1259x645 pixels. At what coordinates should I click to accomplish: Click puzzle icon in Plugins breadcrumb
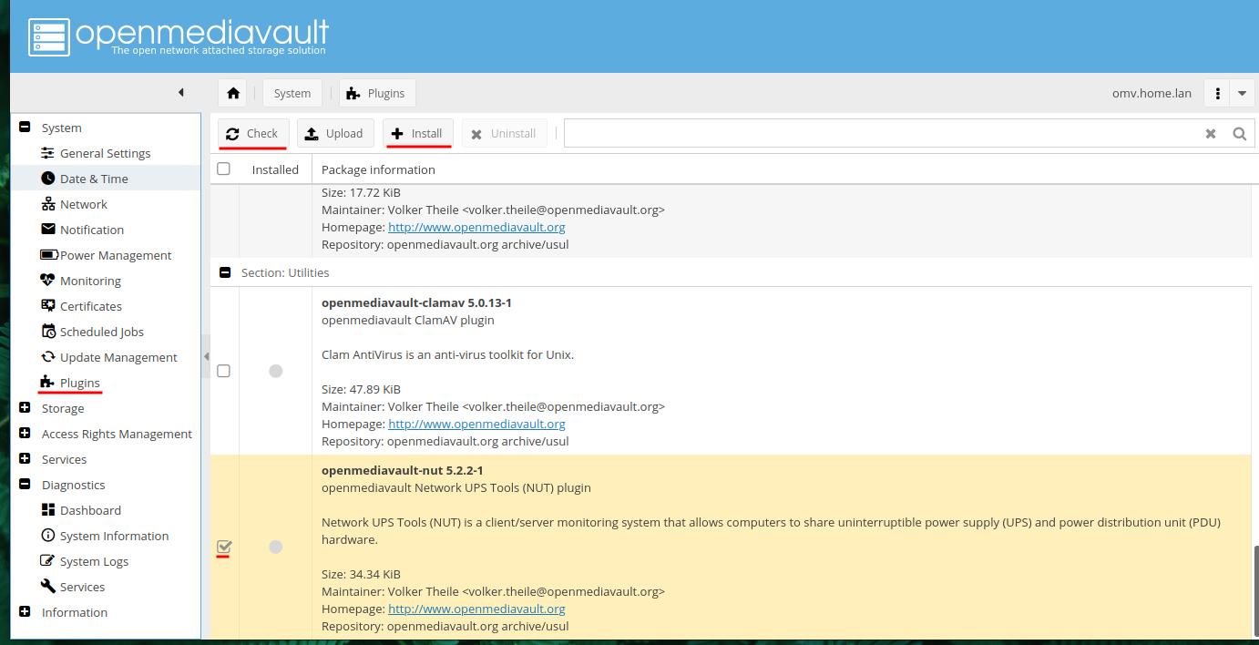click(353, 93)
